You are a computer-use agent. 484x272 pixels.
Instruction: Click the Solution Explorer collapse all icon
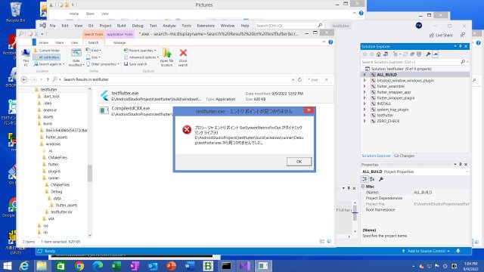tap(412, 54)
